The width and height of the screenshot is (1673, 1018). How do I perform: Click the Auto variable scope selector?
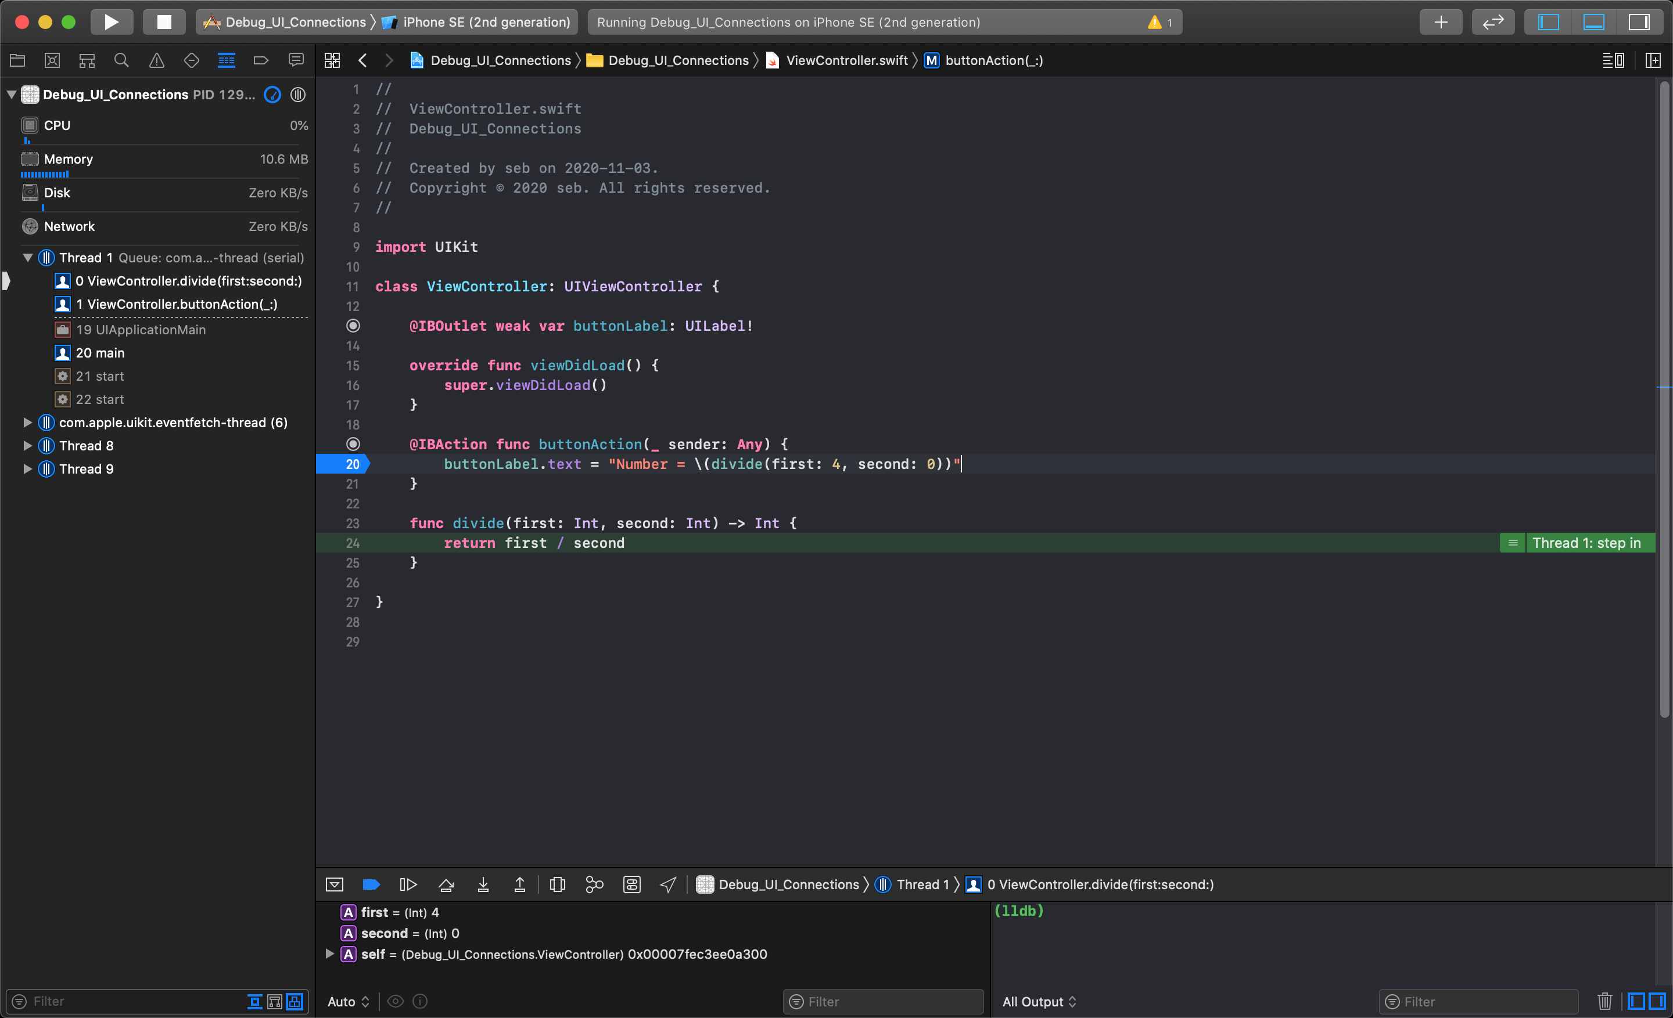click(350, 1001)
